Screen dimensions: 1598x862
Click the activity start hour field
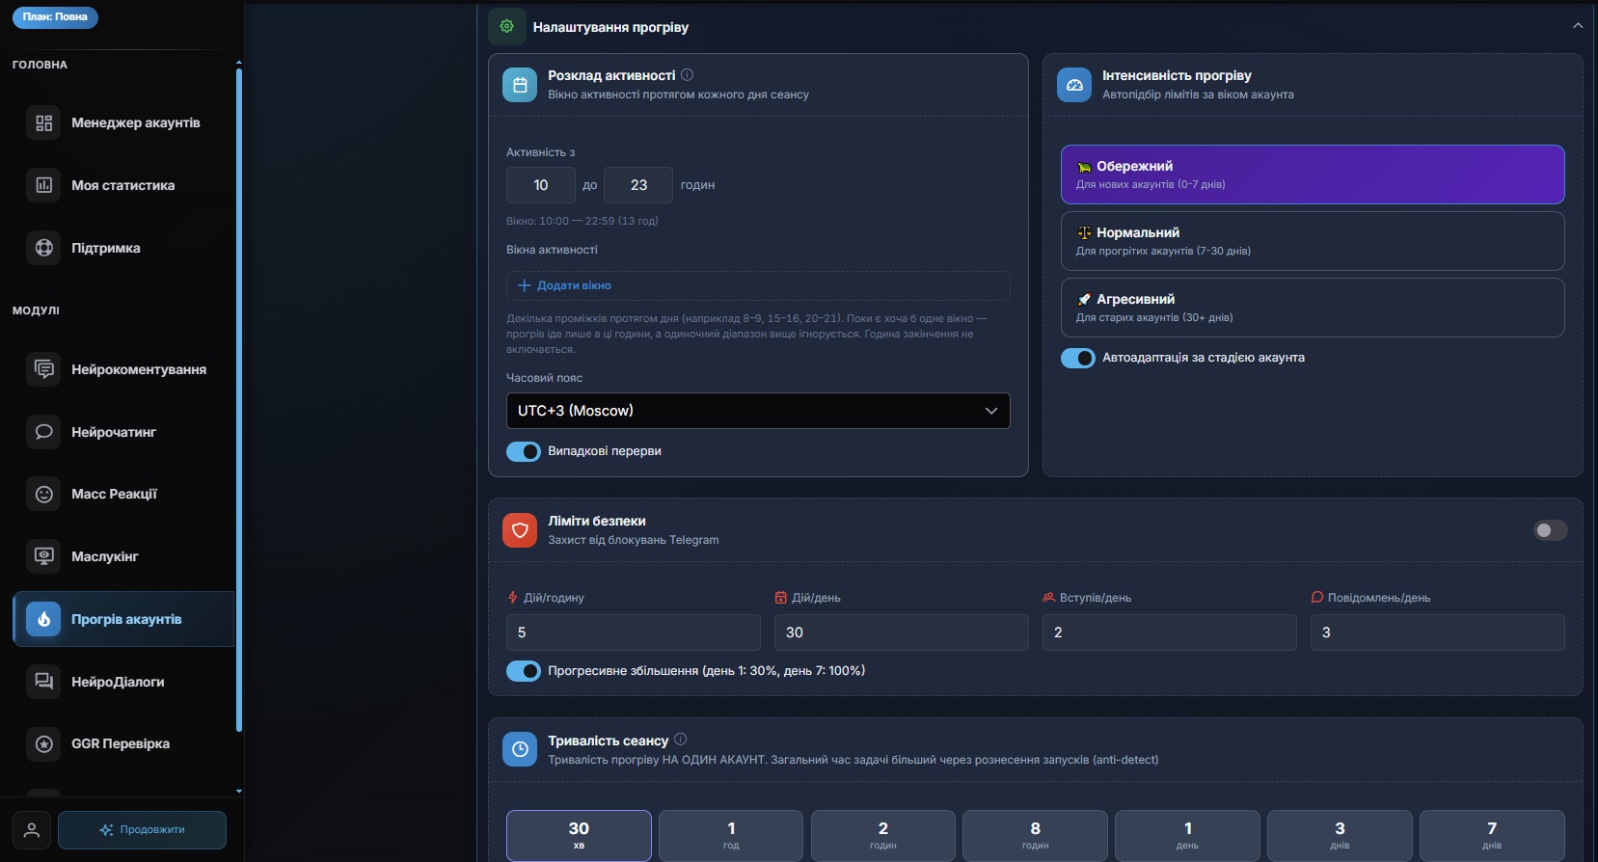click(x=541, y=185)
